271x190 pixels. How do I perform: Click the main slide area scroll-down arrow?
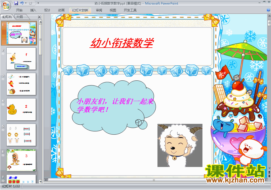pyautogui.click(x=269, y=168)
